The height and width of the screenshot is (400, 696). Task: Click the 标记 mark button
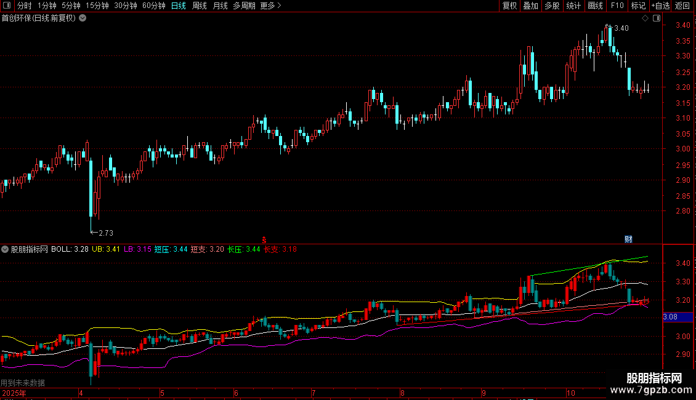click(638, 6)
